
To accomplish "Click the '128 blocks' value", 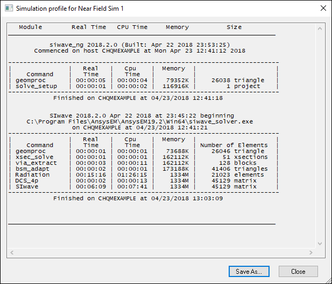I will [x=238, y=163].
